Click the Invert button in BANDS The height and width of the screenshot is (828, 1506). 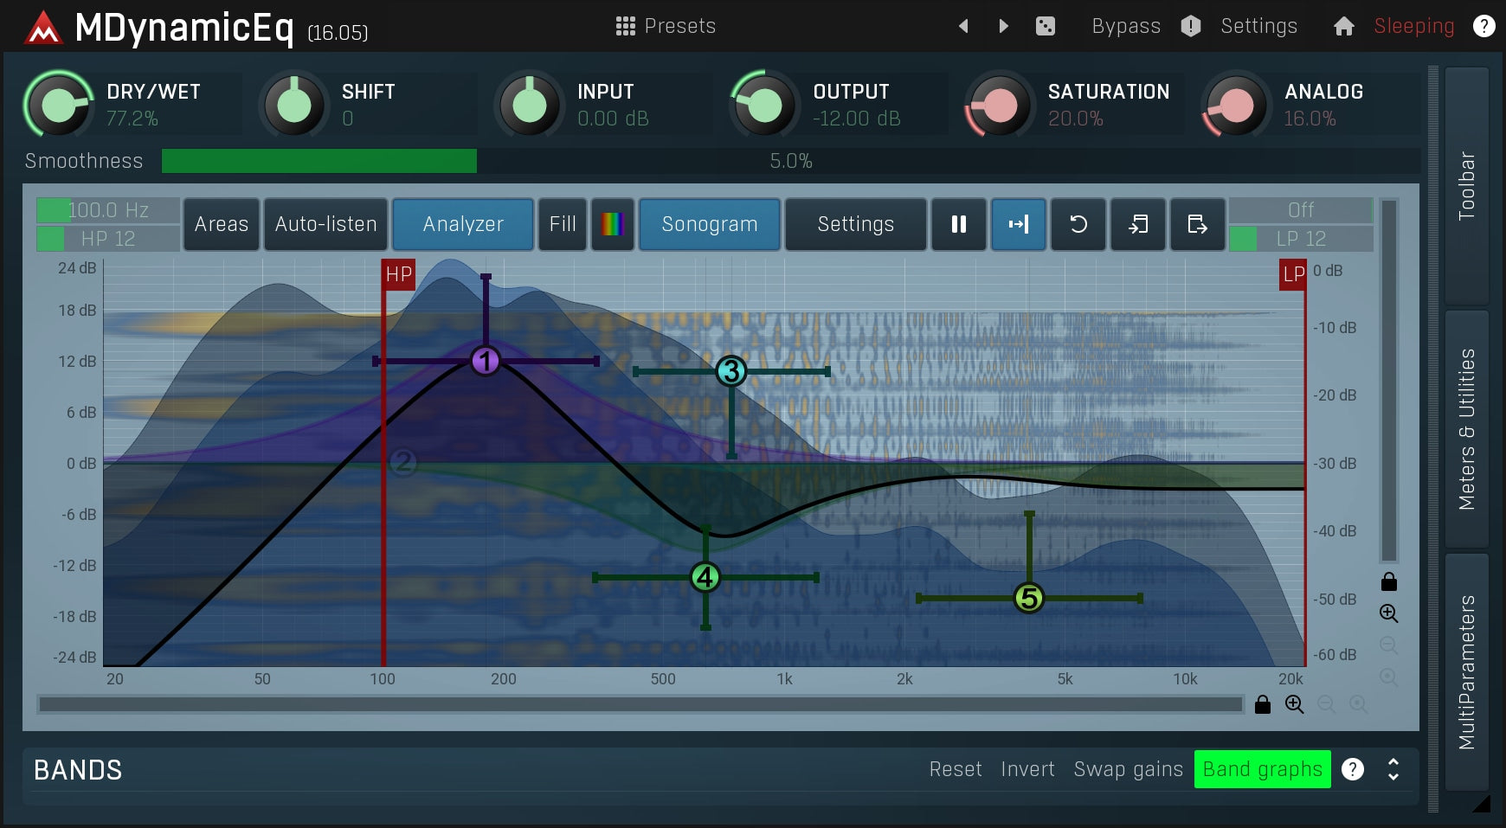[x=1027, y=769]
